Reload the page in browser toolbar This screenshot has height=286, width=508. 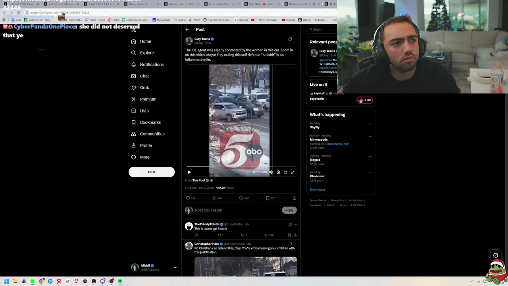(19, 12)
